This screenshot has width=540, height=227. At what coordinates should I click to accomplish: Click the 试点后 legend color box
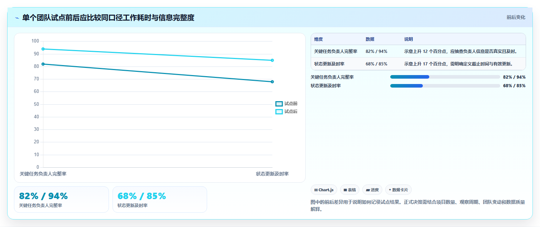[279, 112]
